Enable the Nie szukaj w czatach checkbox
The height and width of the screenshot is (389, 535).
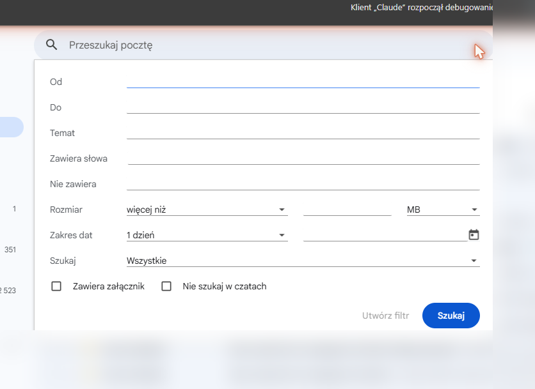[166, 286]
